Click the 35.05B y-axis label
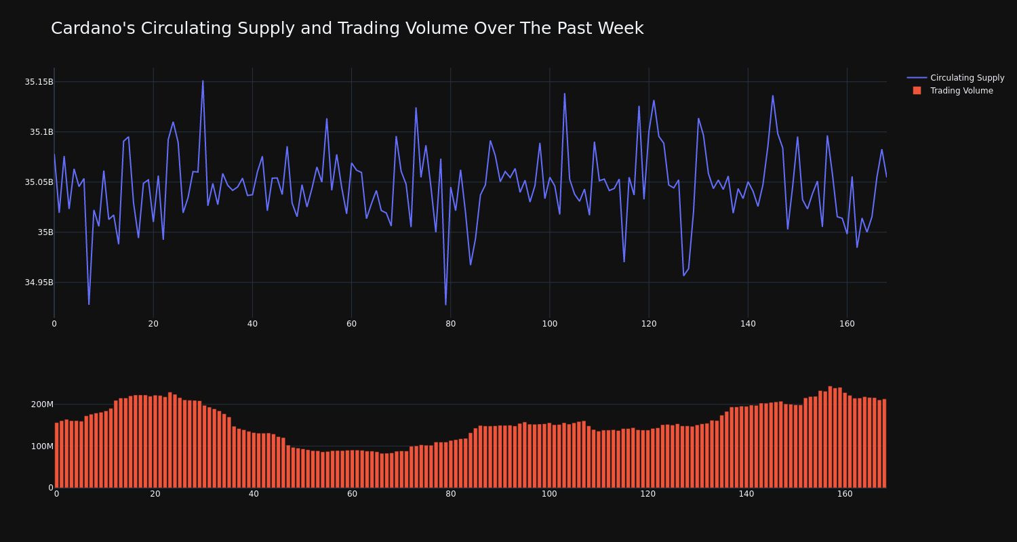Screen dimensions: 1017x542 point(39,182)
